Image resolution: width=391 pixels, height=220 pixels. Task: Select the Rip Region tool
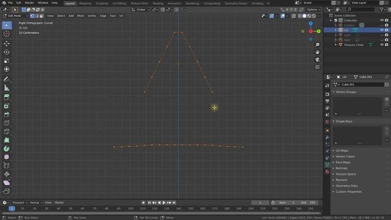coord(7,191)
